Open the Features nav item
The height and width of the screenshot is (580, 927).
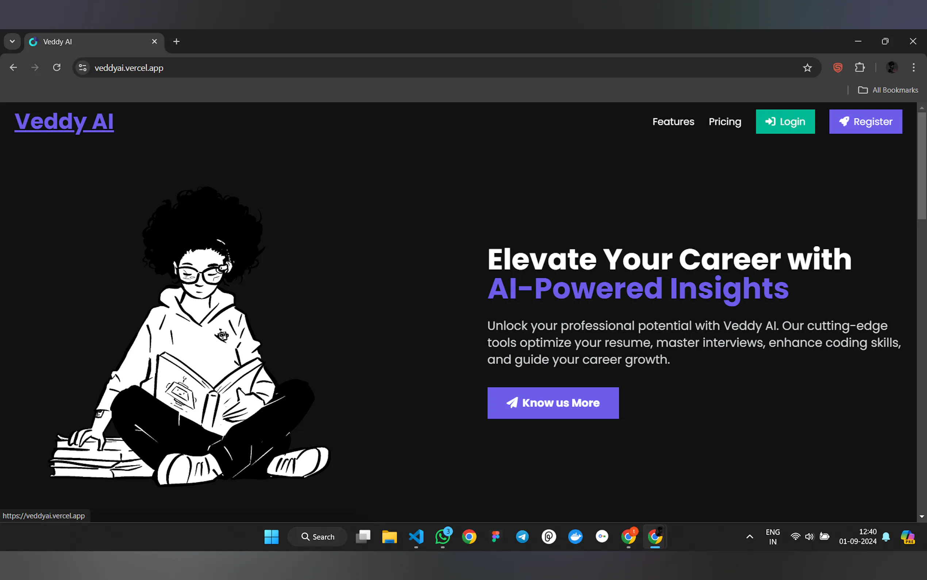tap(673, 122)
